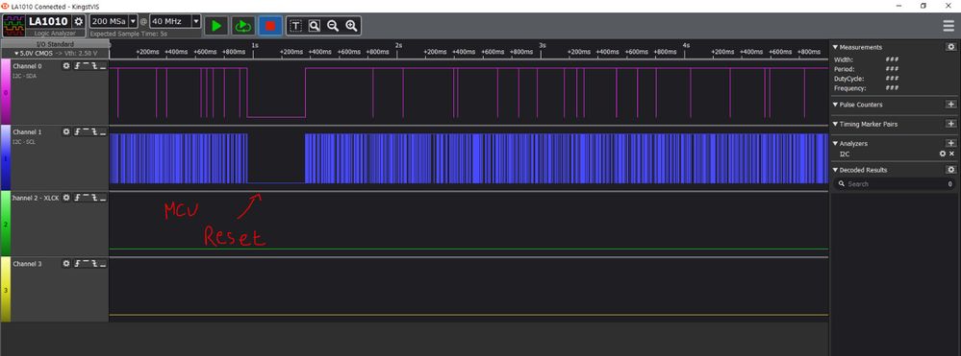Open Measurements panel settings gear

pyautogui.click(x=950, y=47)
